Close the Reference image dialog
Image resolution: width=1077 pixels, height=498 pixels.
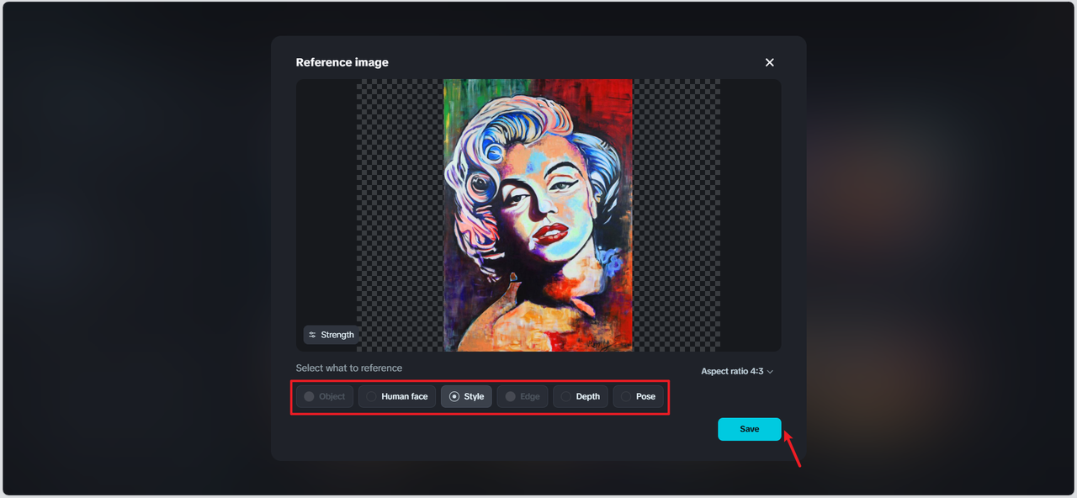[x=769, y=62]
